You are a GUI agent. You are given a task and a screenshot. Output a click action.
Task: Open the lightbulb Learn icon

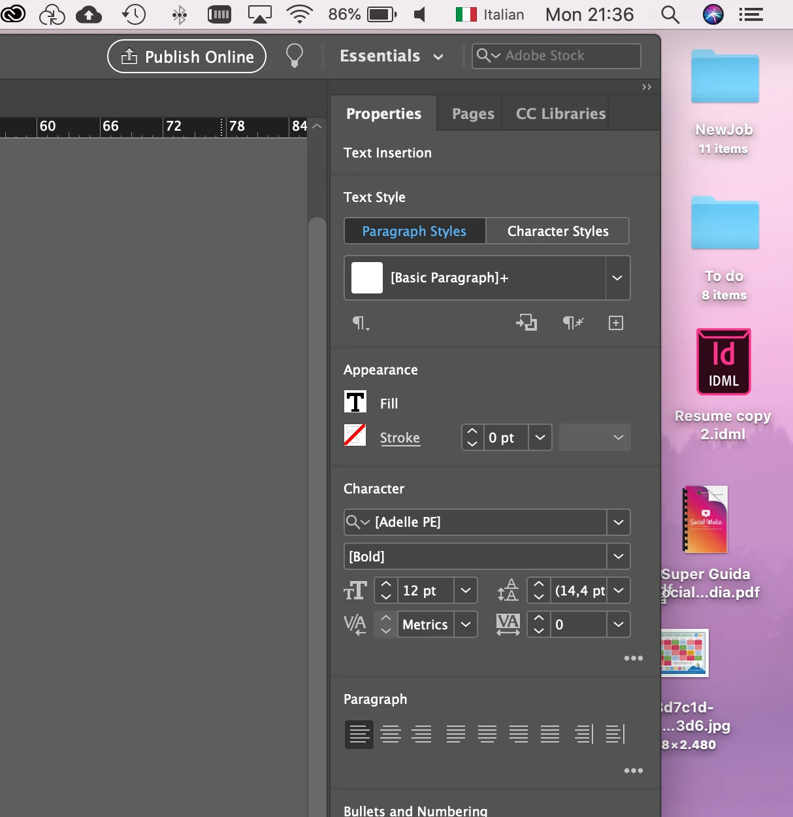pos(295,56)
